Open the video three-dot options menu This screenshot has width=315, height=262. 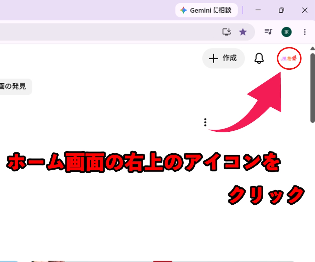click(205, 122)
